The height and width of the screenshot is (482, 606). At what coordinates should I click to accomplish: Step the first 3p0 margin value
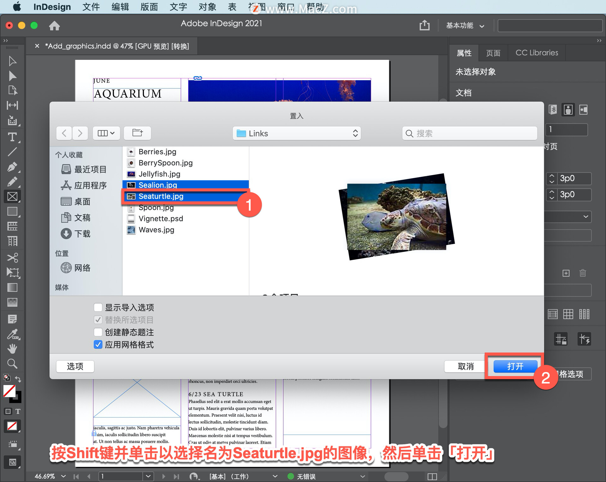(552, 178)
